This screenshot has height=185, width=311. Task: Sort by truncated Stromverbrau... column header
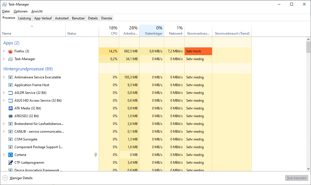coord(198,31)
